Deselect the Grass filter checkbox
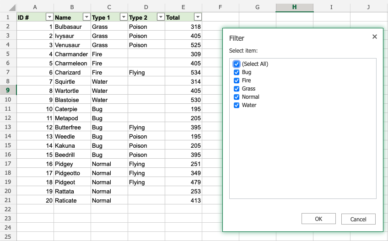The width and height of the screenshot is (388, 241). [x=237, y=89]
